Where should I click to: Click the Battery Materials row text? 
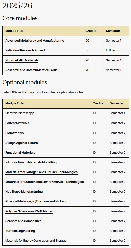(17, 123)
